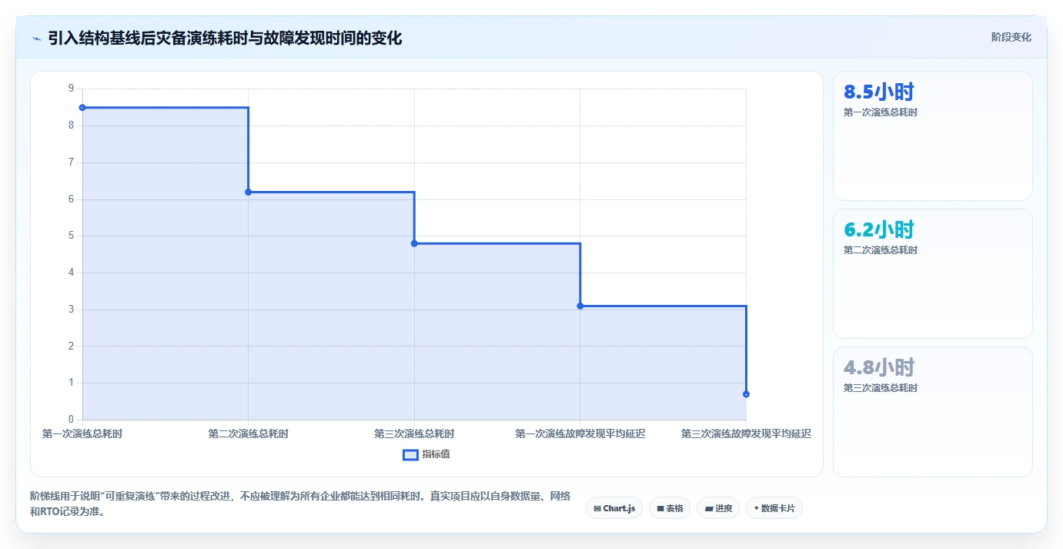
Task: Click the y-axis tick label 9
Action: coord(72,89)
